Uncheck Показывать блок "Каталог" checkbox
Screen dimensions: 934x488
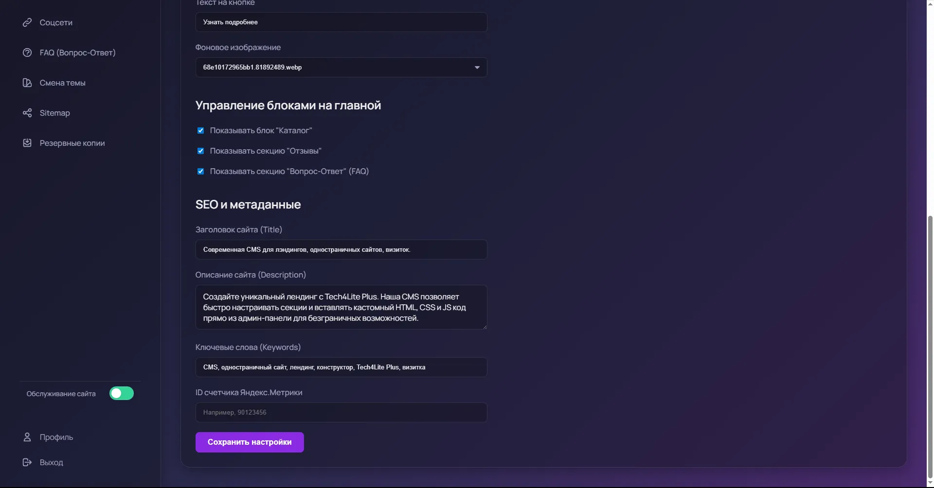[x=200, y=130]
